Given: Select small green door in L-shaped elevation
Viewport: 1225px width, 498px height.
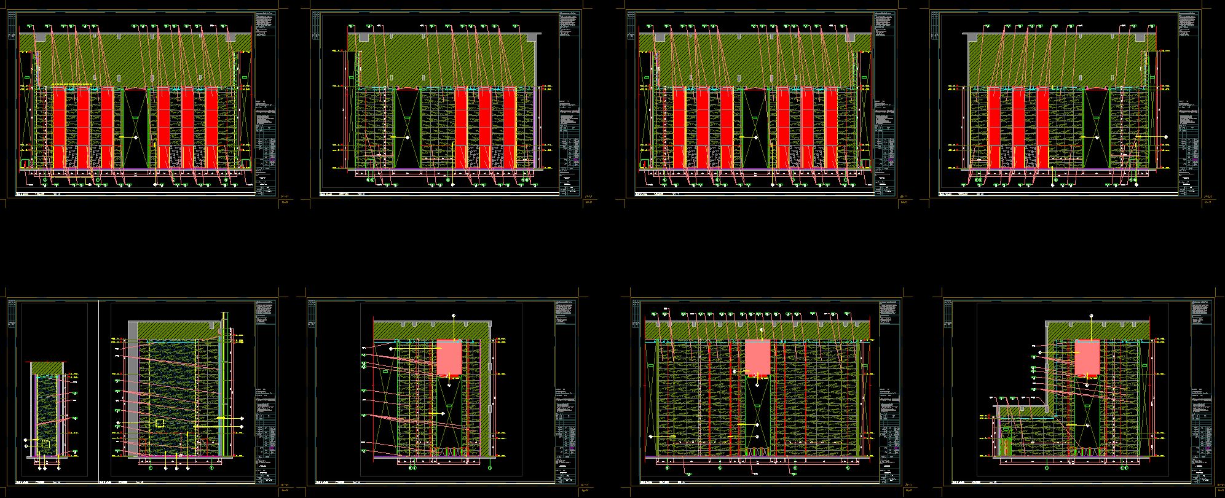Looking at the screenshot, I should pyautogui.click(x=1006, y=446).
